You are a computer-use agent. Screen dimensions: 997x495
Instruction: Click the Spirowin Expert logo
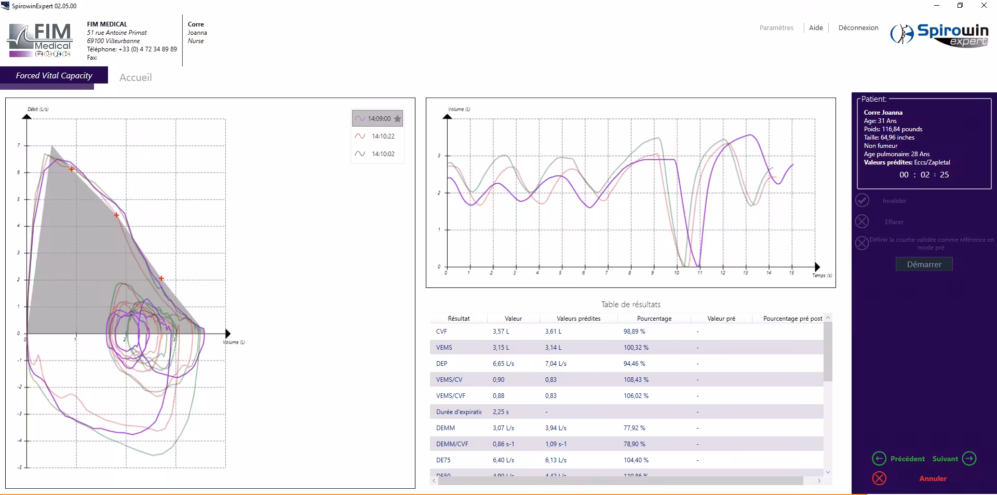940,35
